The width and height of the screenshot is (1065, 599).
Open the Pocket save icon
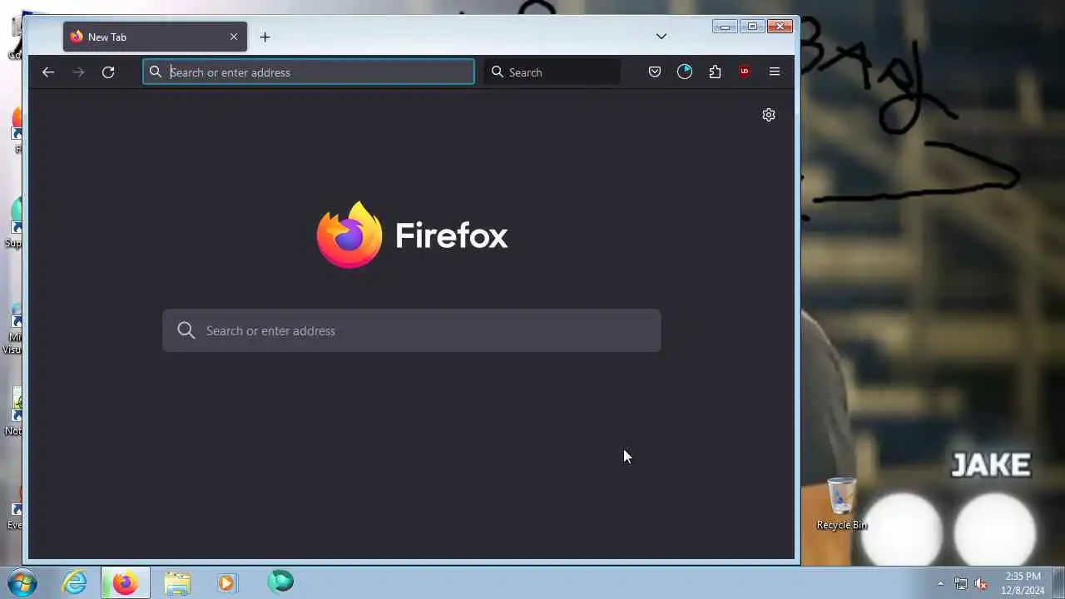point(655,72)
